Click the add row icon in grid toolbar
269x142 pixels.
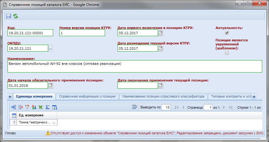pyautogui.click(x=14, y=107)
